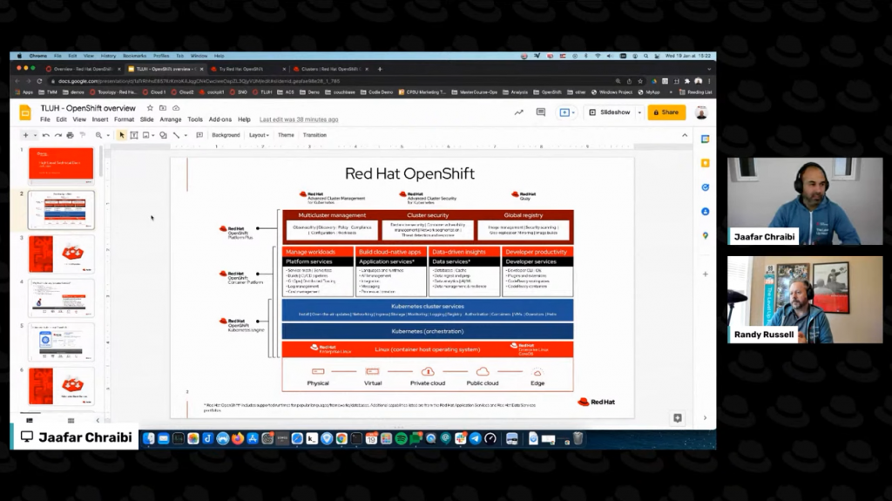Click the Paint format icon

(83, 135)
